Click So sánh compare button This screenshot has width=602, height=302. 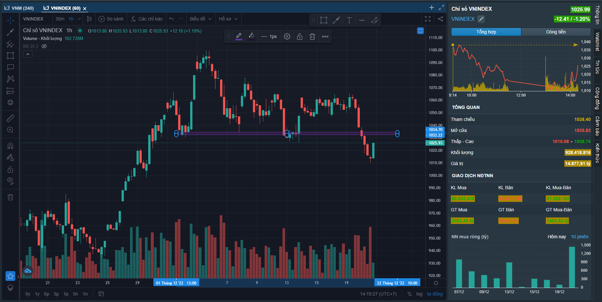coord(111,19)
